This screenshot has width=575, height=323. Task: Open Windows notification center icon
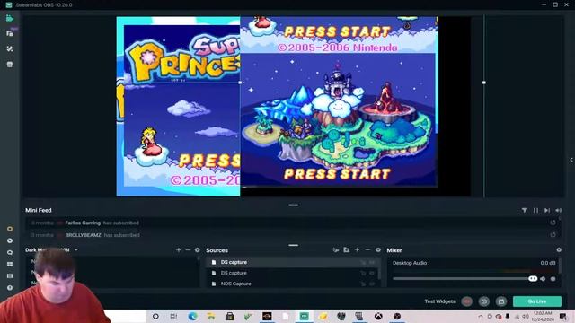[x=563, y=316]
